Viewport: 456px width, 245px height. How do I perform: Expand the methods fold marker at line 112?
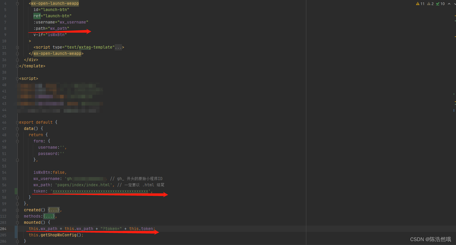point(17,216)
